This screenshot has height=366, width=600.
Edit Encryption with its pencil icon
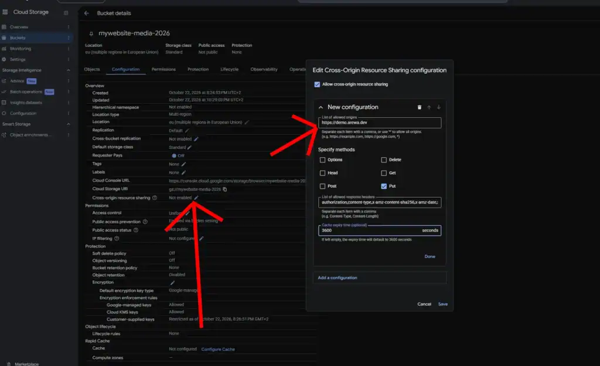coord(172,283)
